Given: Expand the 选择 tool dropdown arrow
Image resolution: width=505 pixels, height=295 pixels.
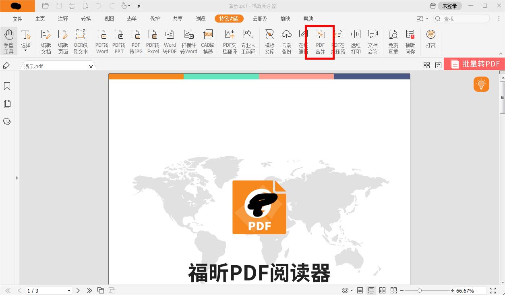Looking at the screenshot, I should 26,49.
